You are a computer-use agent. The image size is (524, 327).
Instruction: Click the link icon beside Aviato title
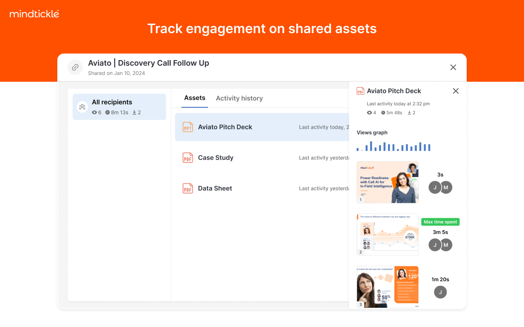click(x=75, y=67)
